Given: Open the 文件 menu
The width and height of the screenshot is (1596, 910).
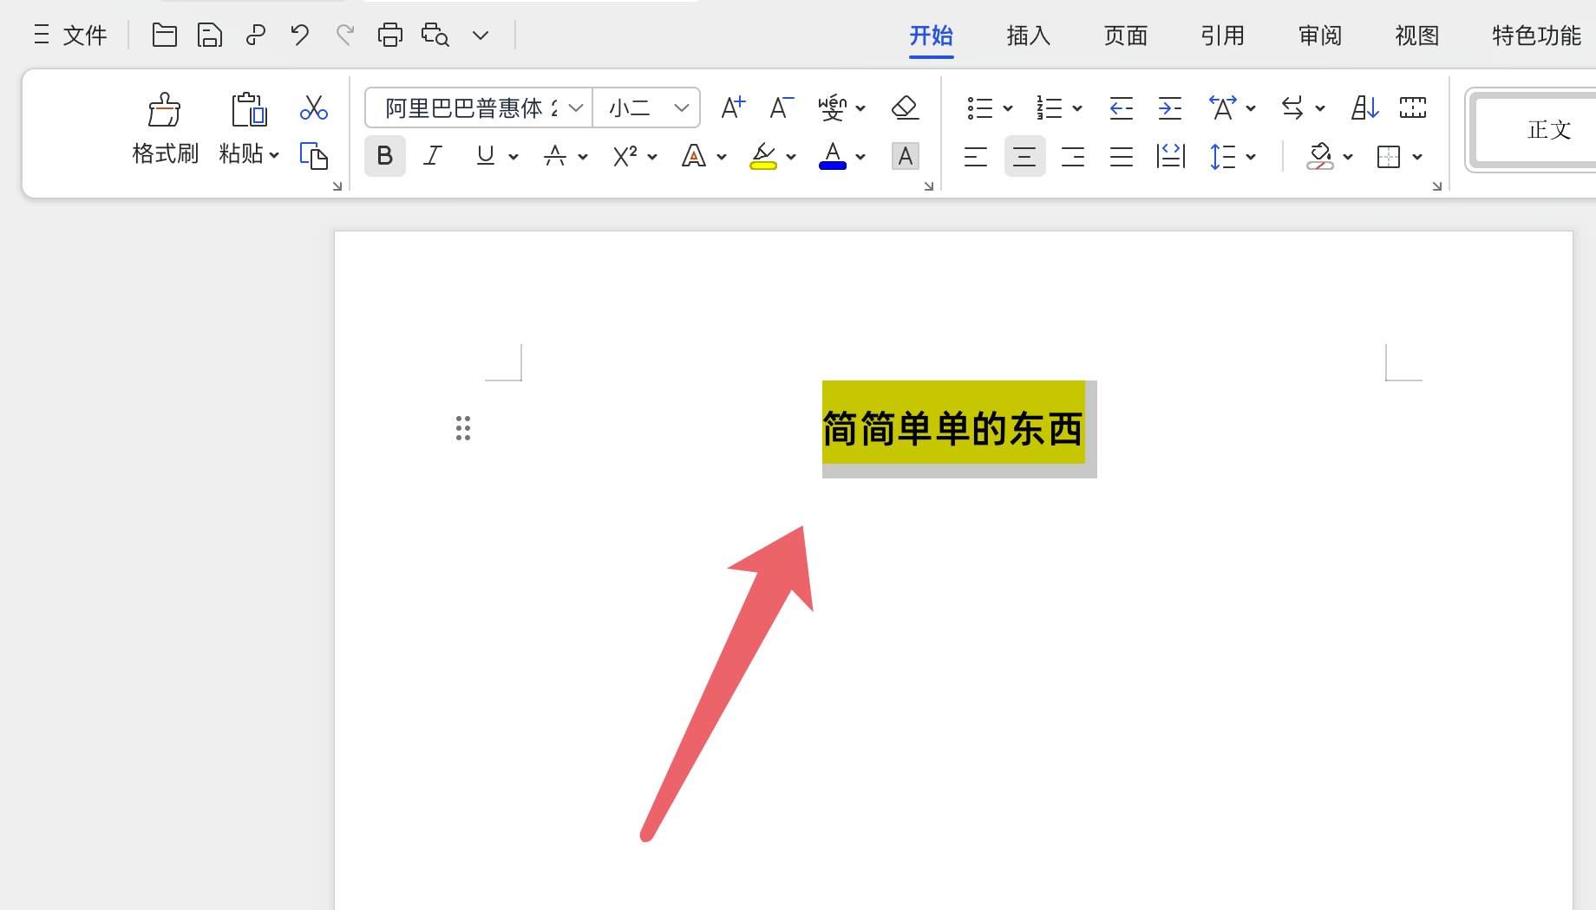Looking at the screenshot, I should pos(84,36).
